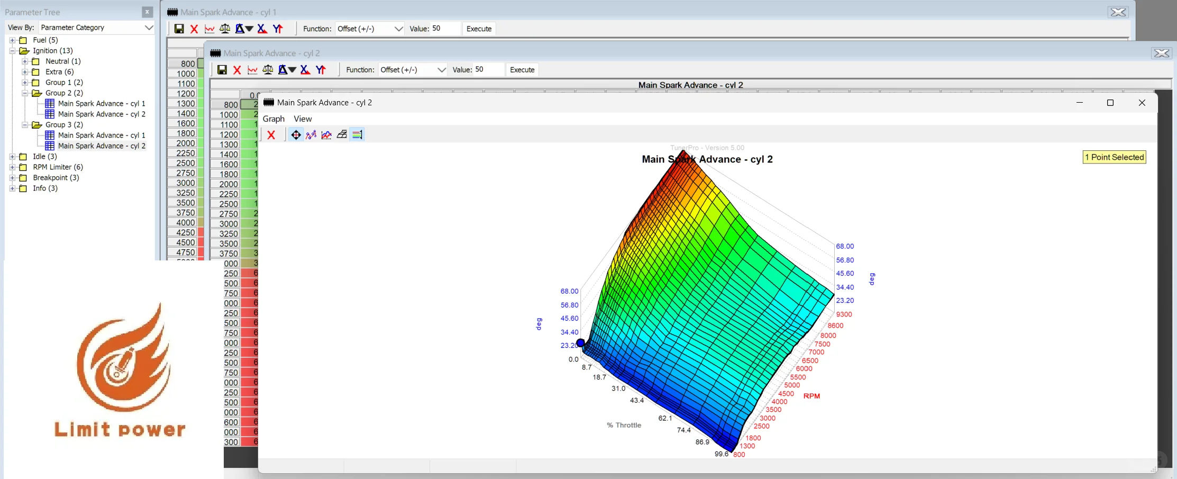Expand the RPM Limiter (6) tree node
Screen dimensions: 1177x479
click(12, 167)
